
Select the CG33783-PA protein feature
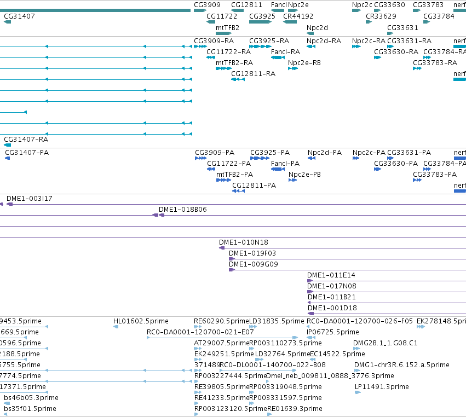click(x=417, y=180)
